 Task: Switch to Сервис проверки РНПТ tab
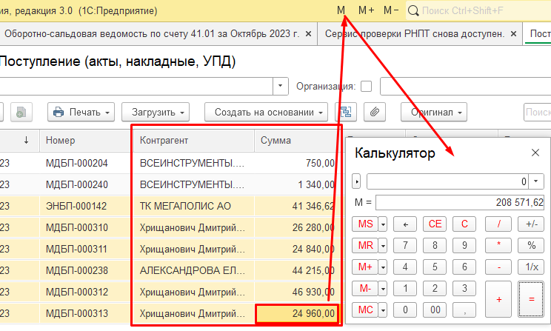click(x=415, y=34)
